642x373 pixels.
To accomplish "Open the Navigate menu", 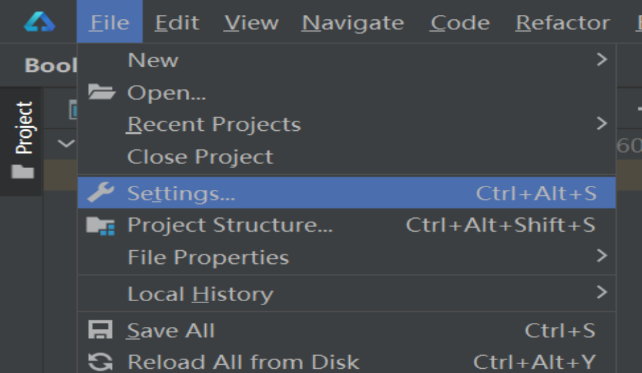I will [x=353, y=23].
